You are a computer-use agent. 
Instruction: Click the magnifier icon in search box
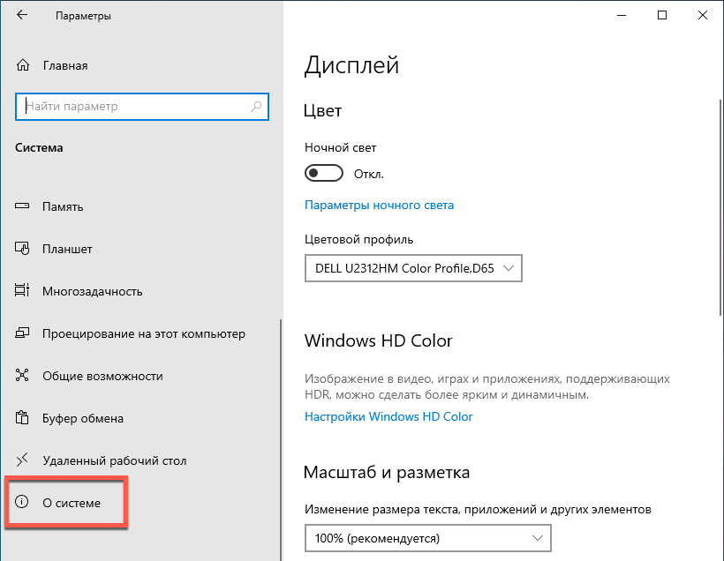pyautogui.click(x=256, y=107)
